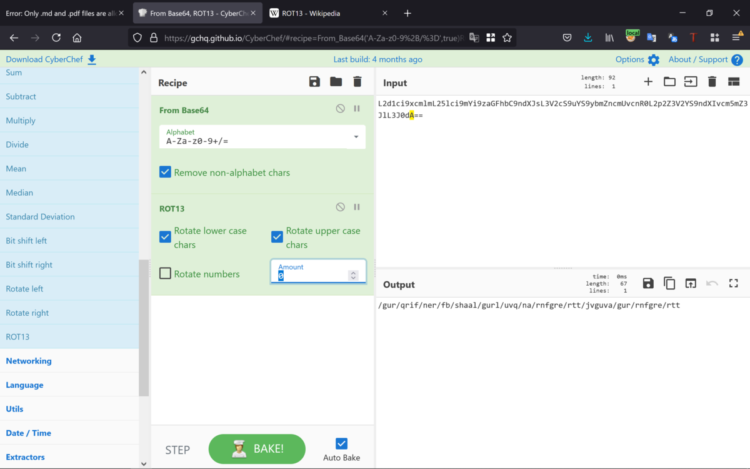Reload the current page
This screenshot has width=750, height=469.
point(56,38)
